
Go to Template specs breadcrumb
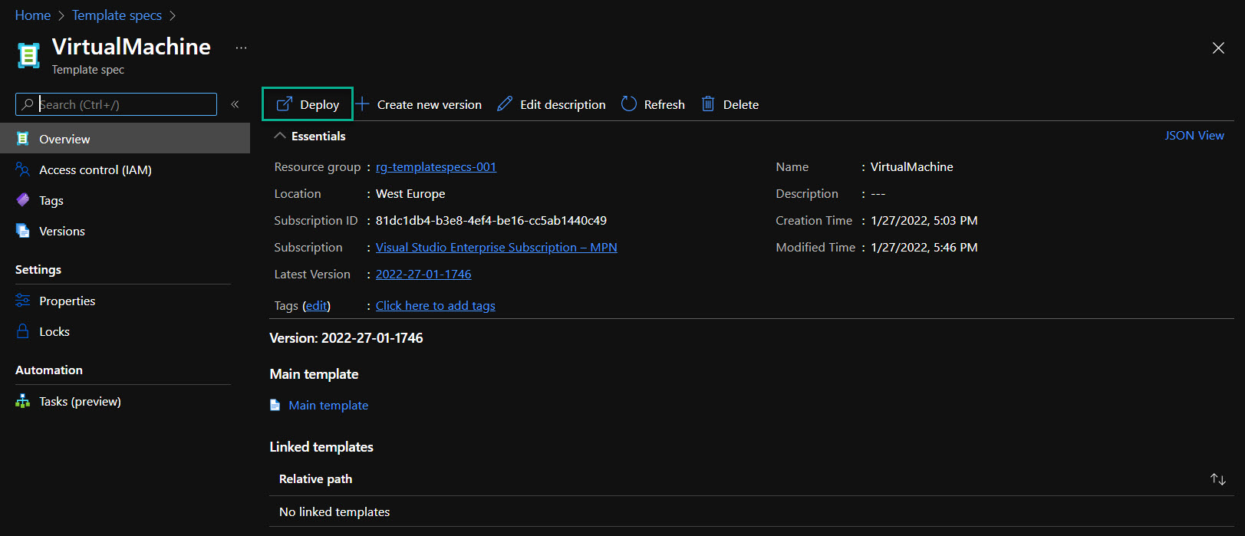coord(117,15)
